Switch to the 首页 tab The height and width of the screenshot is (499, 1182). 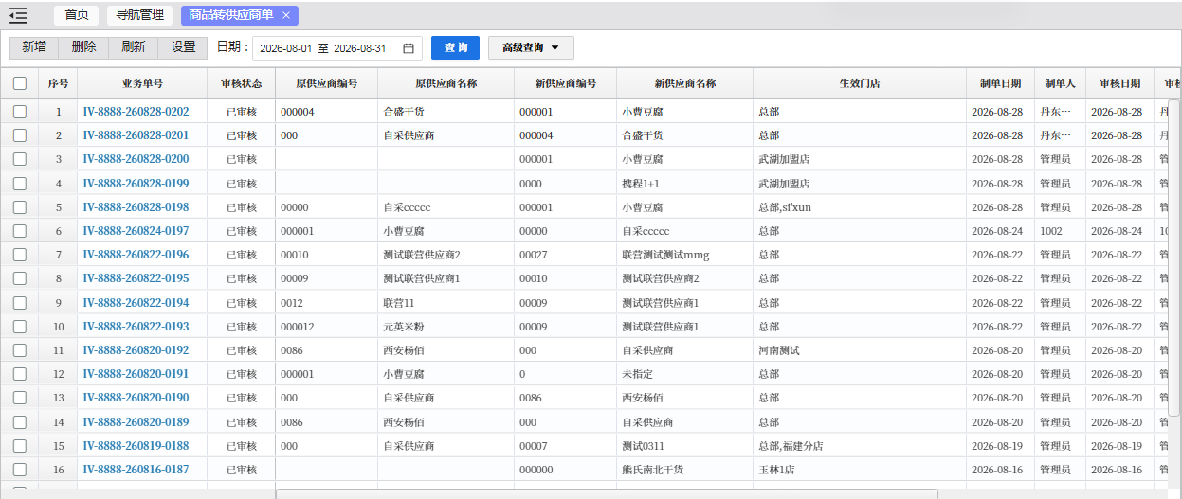click(x=77, y=15)
